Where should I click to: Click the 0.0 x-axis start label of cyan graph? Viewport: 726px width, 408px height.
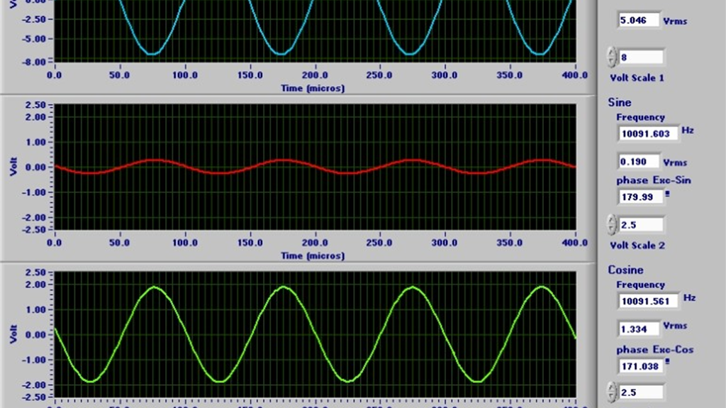click(x=54, y=75)
